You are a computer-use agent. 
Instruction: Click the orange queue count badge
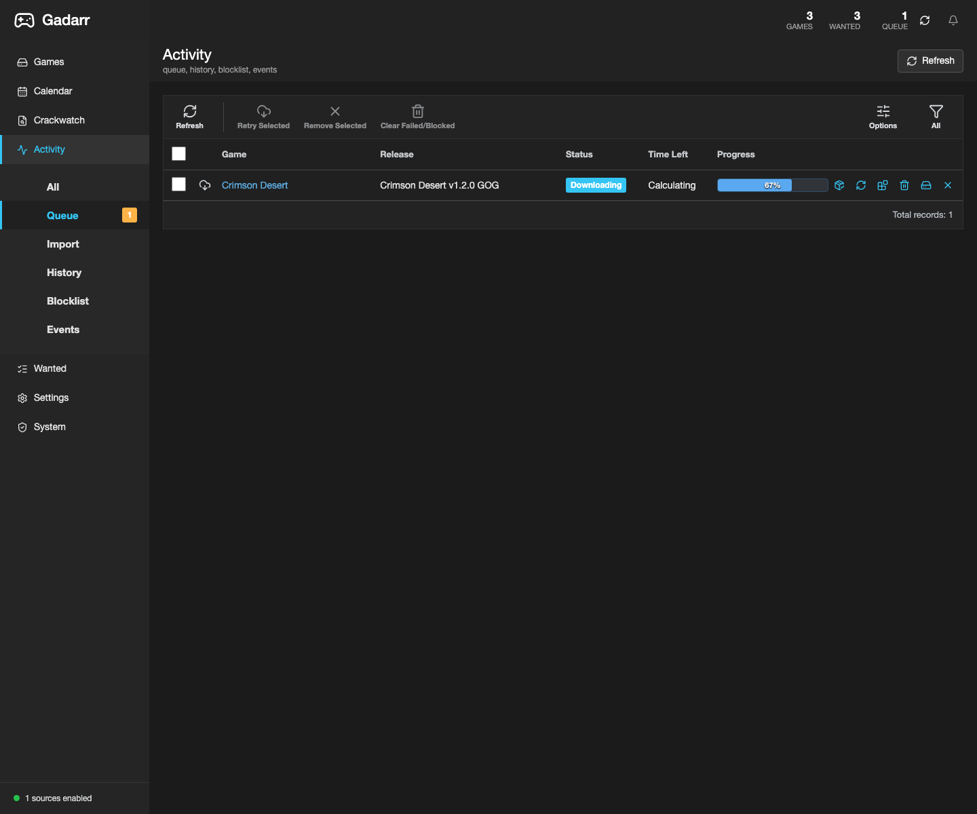tap(130, 215)
